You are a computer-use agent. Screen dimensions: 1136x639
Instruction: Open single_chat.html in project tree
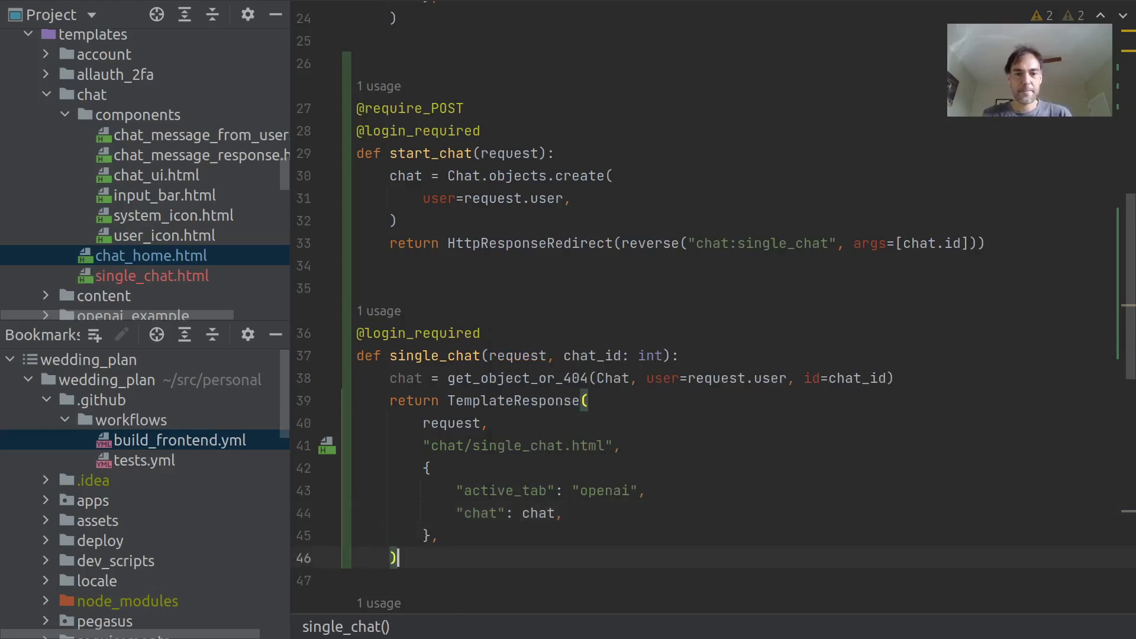[x=151, y=276]
